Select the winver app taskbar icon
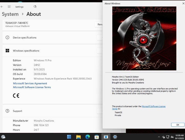The height and width of the screenshot is (140, 185). pos(106,137)
